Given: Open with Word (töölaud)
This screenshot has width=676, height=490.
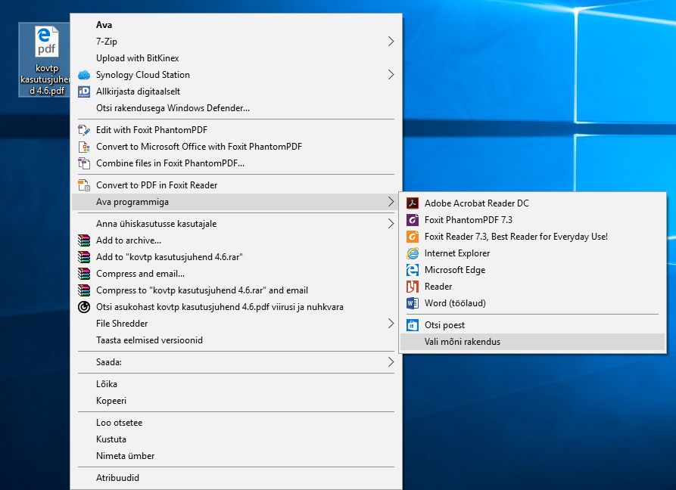Looking at the screenshot, I should [532, 303].
